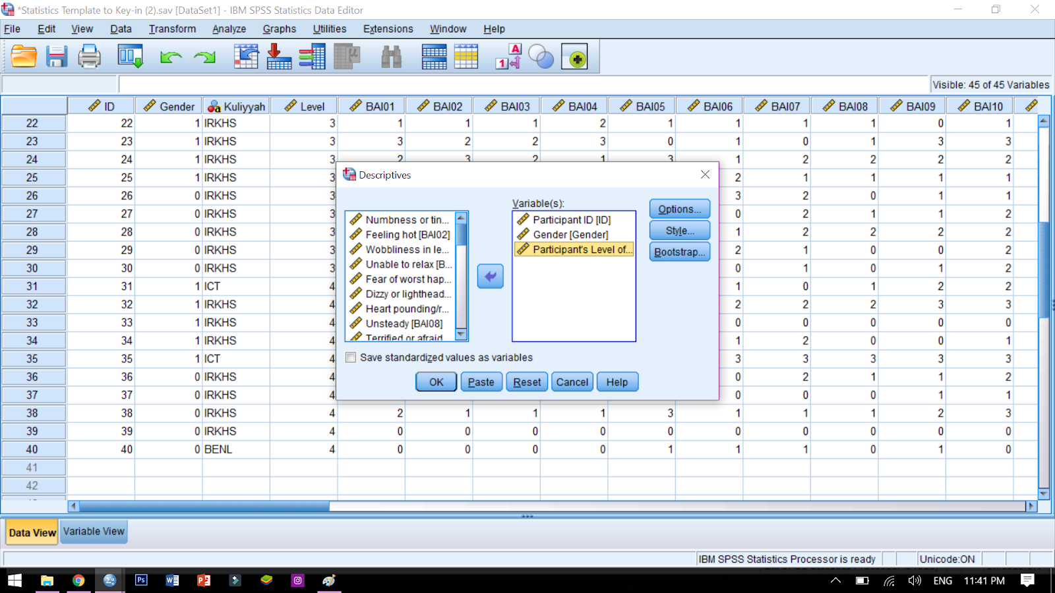Click the Kuliyyah column header
The width and height of the screenshot is (1055, 593).
click(236, 107)
